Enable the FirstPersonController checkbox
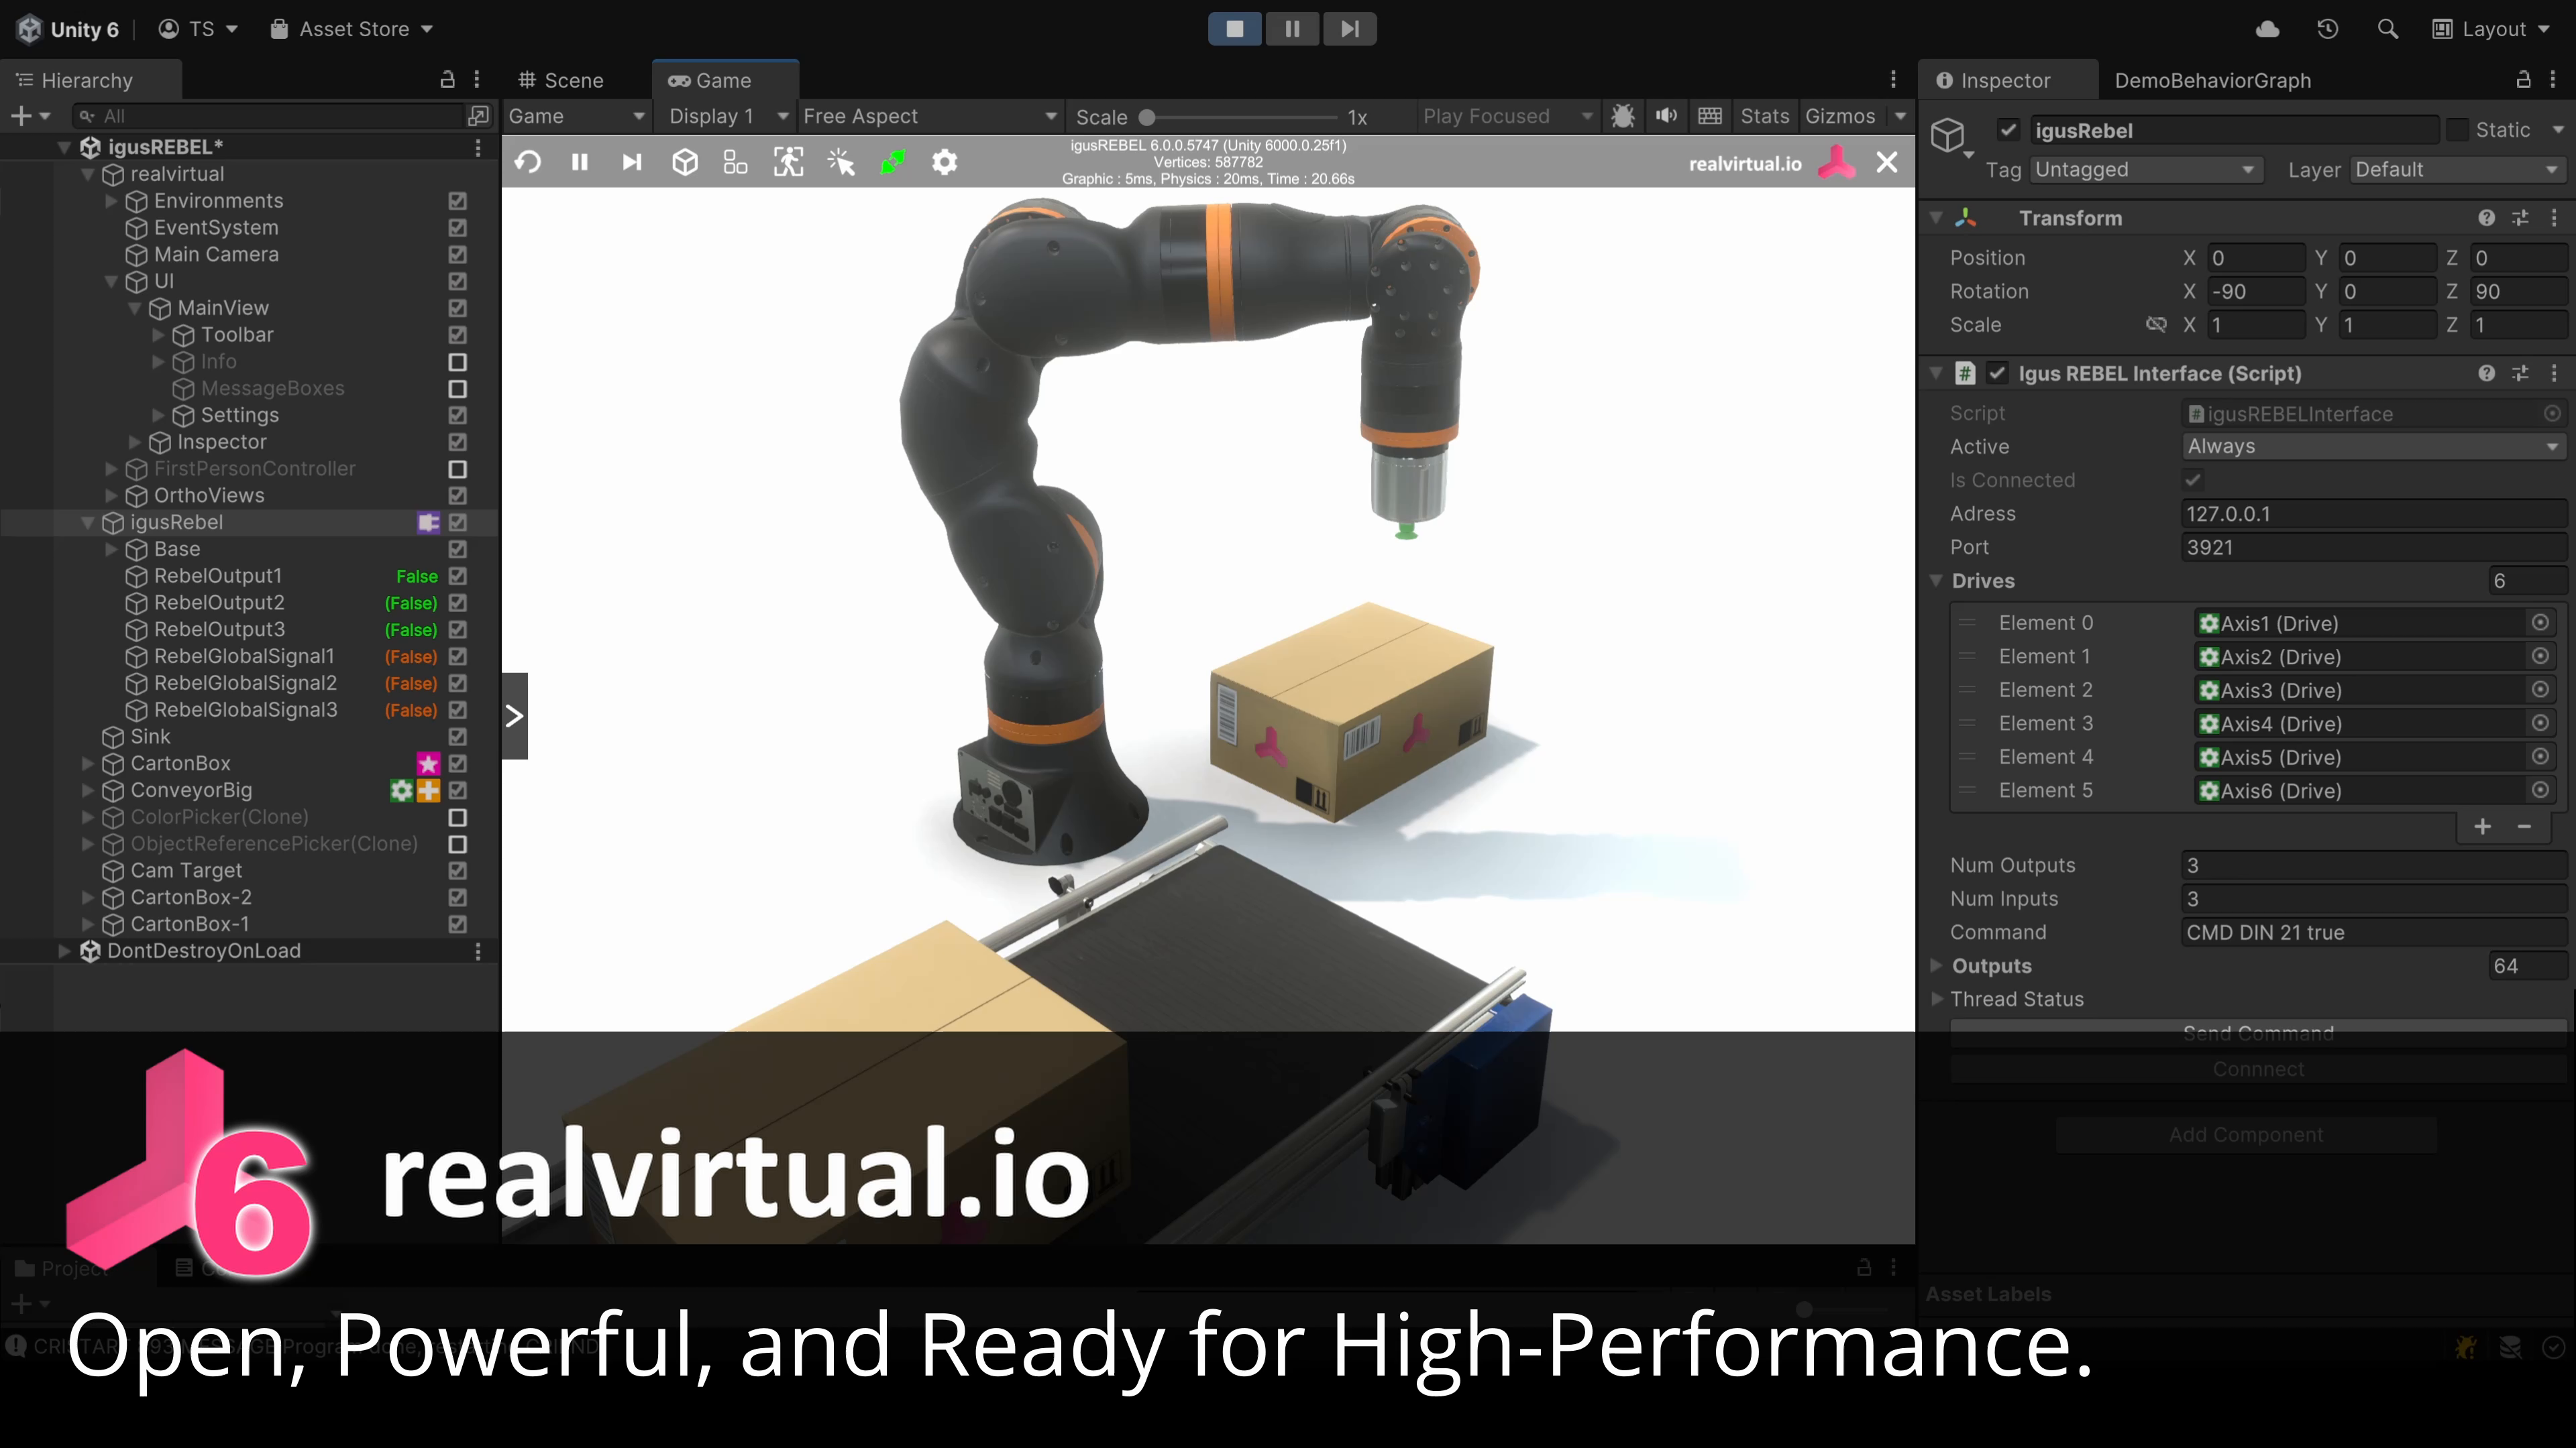The height and width of the screenshot is (1448, 2576). pyautogui.click(x=458, y=469)
